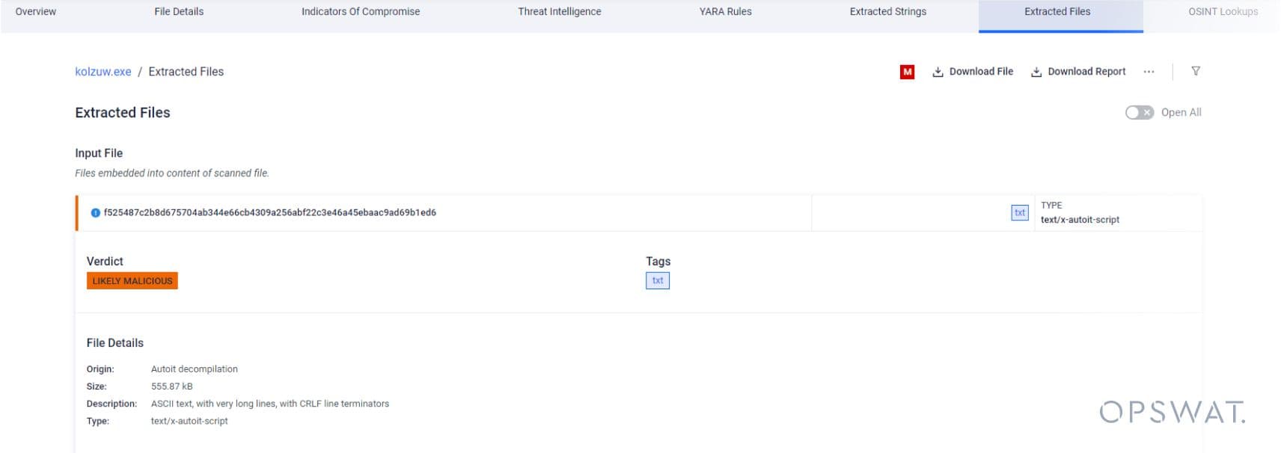Open the kolzuw.exe breadcrumb link

pyautogui.click(x=103, y=72)
